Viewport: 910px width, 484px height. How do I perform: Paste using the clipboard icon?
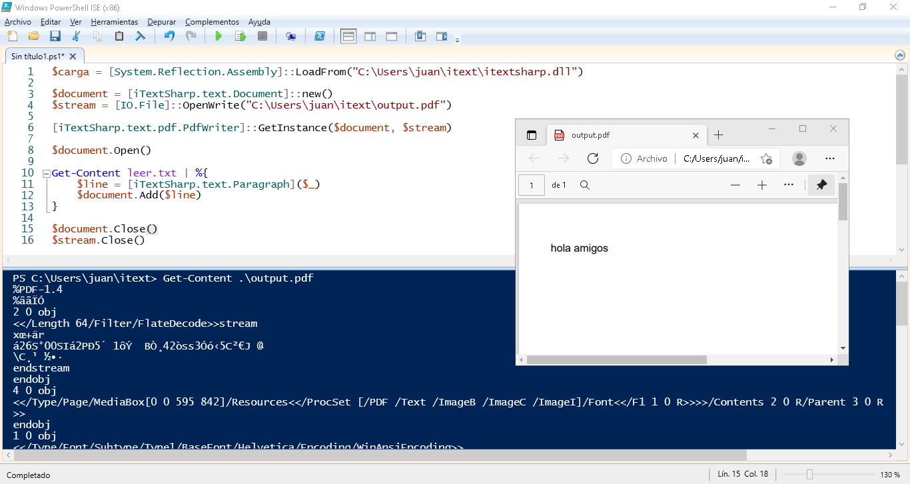(119, 37)
